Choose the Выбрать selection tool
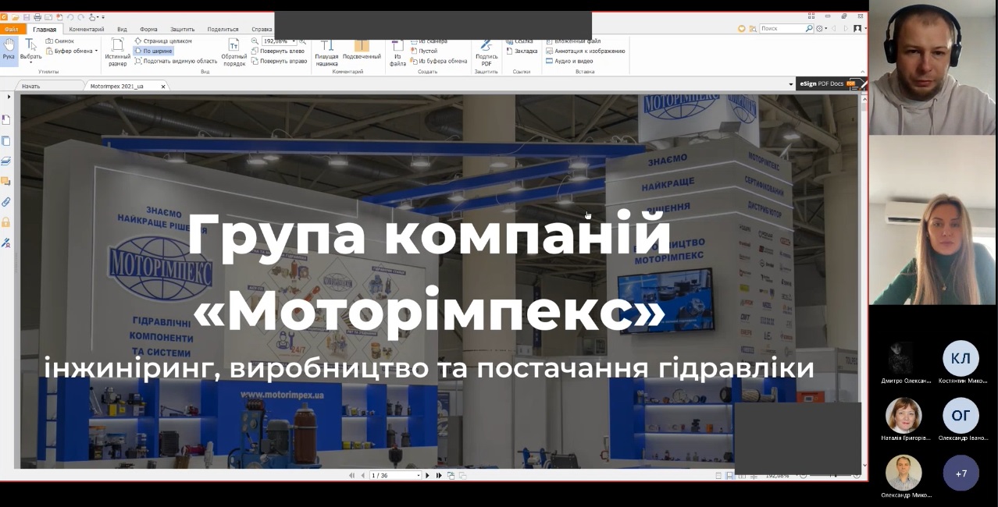Screen dimensions: 998x507 (30, 49)
